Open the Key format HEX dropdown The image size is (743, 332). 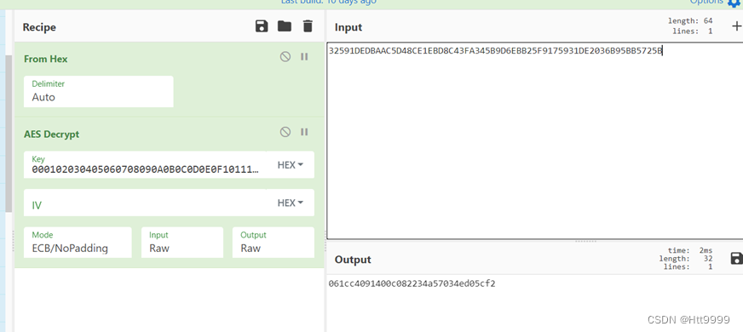(x=290, y=165)
